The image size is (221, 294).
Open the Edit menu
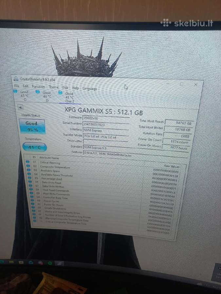26,86
